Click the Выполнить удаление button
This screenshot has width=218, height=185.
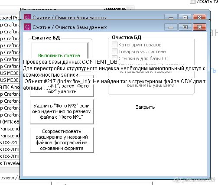pyautogui.click(x=150, y=86)
